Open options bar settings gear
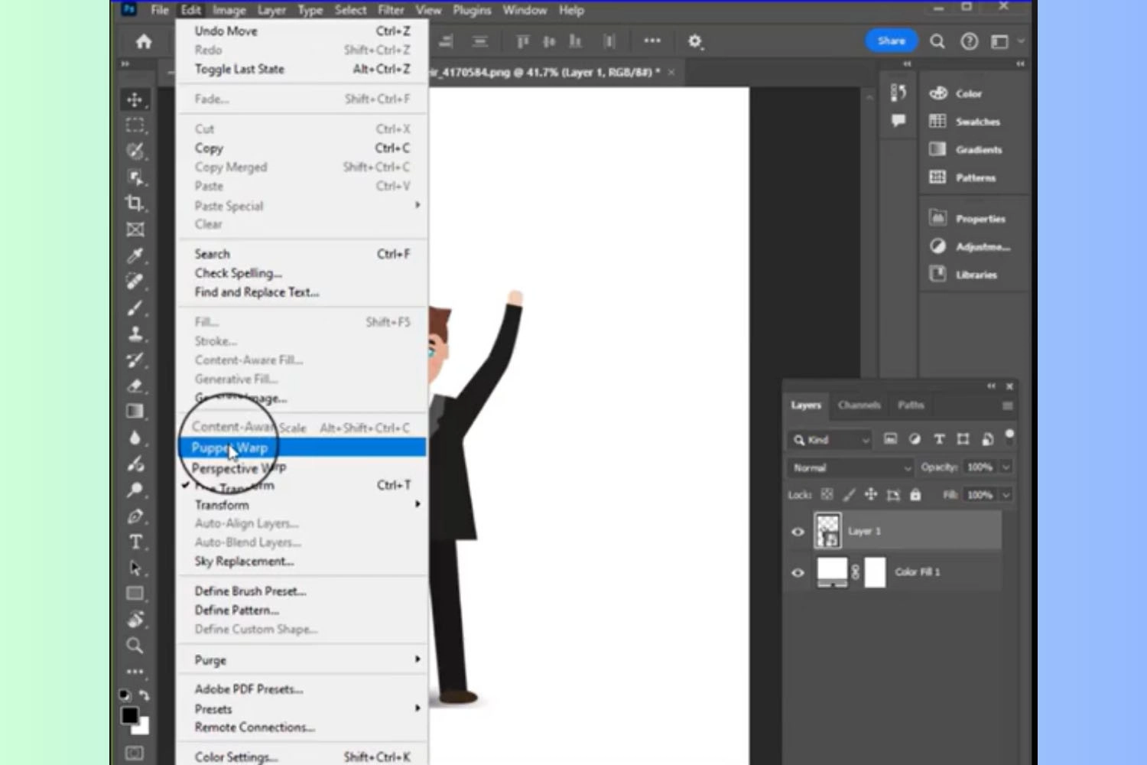1147x765 pixels. pyautogui.click(x=695, y=41)
